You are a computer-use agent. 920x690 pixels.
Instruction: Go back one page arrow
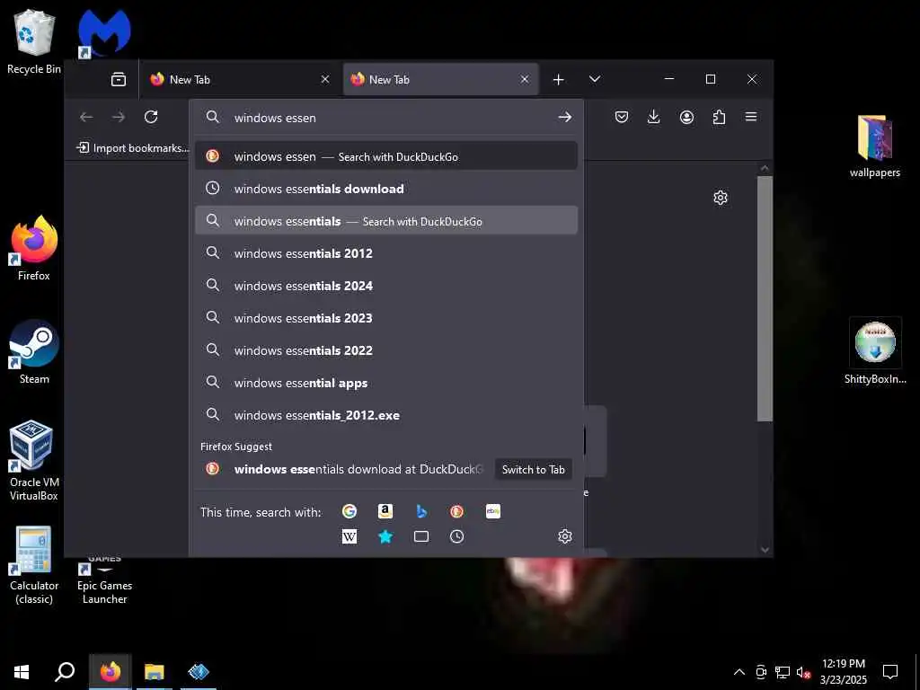coord(86,118)
